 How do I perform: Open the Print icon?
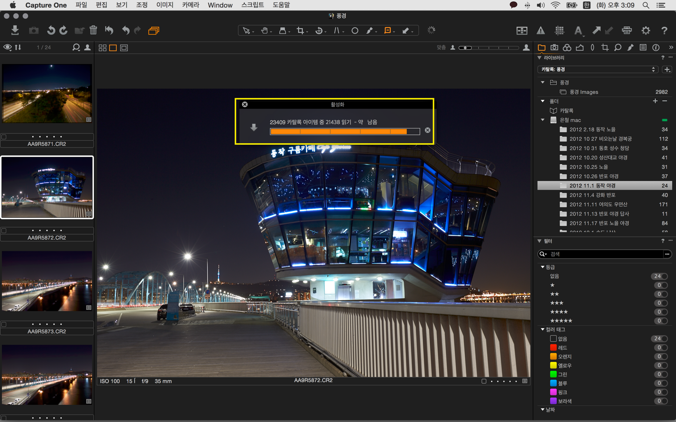[x=627, y=31]
